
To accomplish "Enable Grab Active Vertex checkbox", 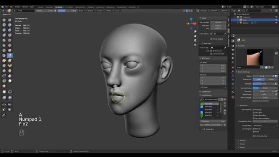I will pos(254,101).
